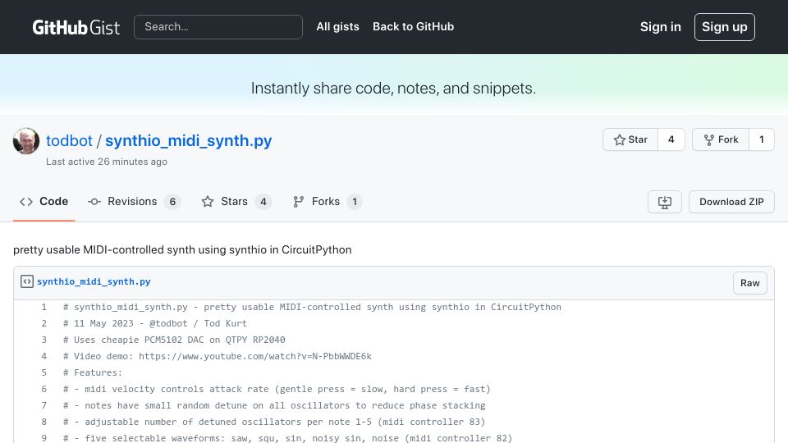
Task: Click the gist description text
Action: (182, 249)
